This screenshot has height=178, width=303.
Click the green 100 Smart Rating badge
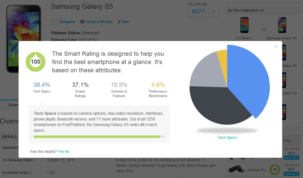tap(36, 62)
